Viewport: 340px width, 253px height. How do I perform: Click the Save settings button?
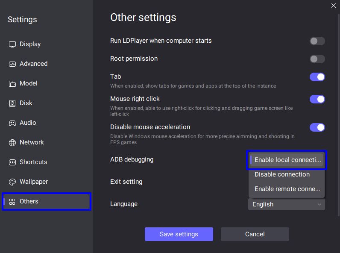(x=179, y=234)
